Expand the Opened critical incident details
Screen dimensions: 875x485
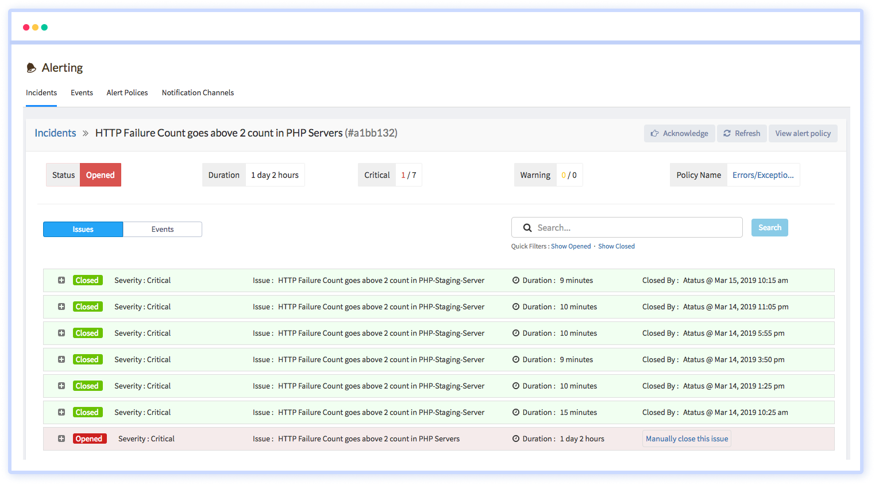point(61,439)
